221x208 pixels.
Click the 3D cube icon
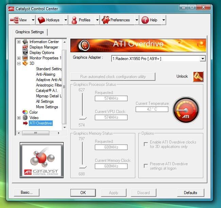coord(25,63)
